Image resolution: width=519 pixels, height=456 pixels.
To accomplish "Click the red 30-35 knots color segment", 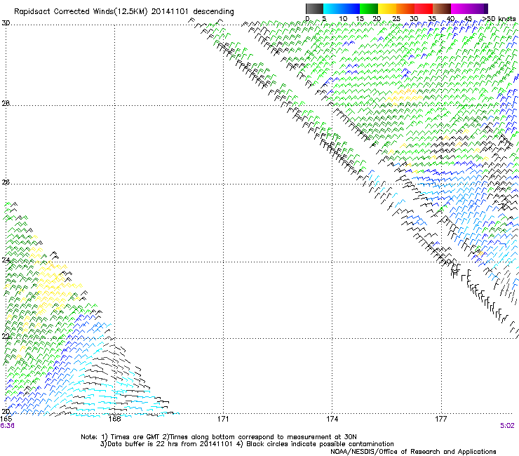I will 424,8.
